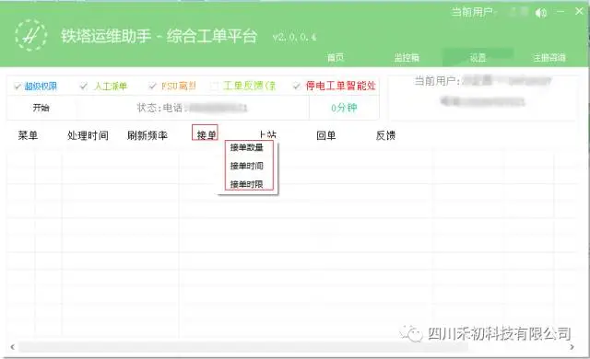Viewport: 590px width, 359px height.
Task: Click the v2.0.0.4 version label
Action: (294, 37)
